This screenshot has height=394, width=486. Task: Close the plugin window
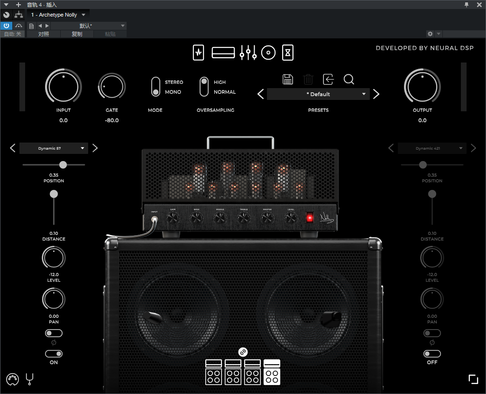tap(479, 5)
